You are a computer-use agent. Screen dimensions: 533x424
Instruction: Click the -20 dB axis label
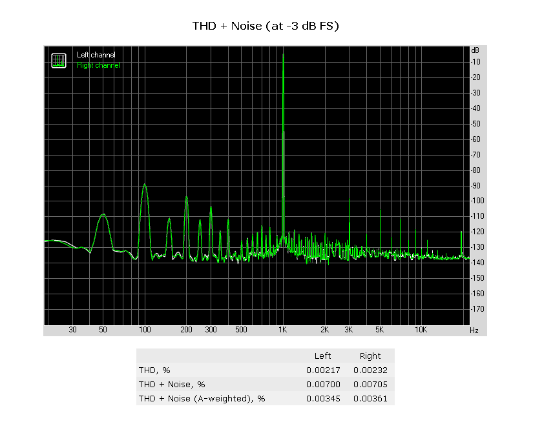click(x=476, y=77)
